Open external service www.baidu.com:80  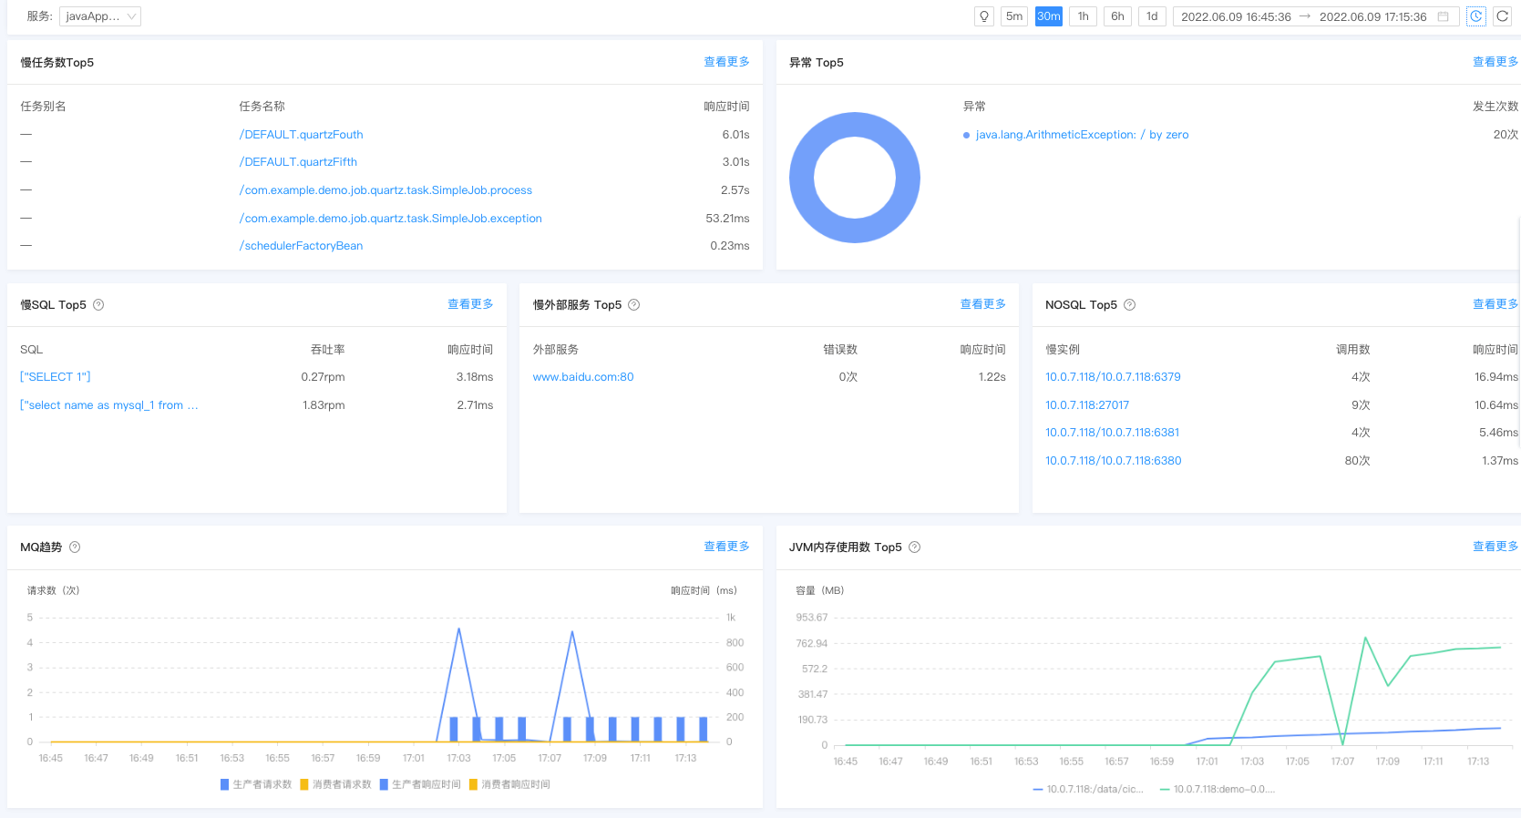pos(583,377)
